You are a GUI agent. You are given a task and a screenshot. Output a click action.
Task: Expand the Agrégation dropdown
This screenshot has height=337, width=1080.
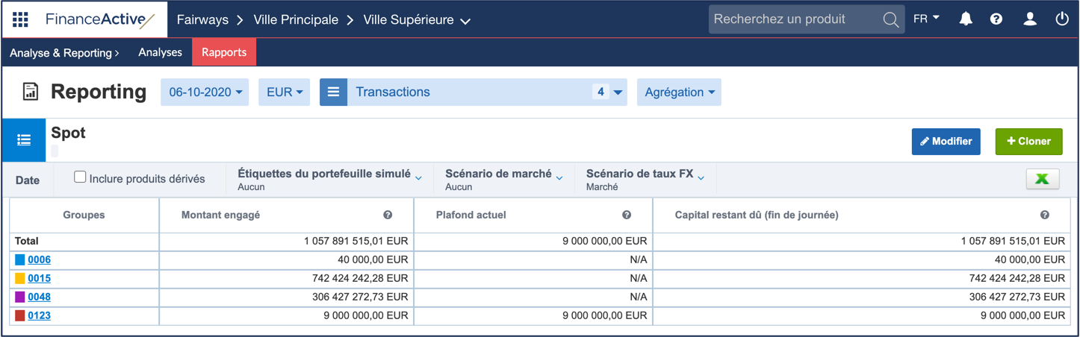click(678, 92)
